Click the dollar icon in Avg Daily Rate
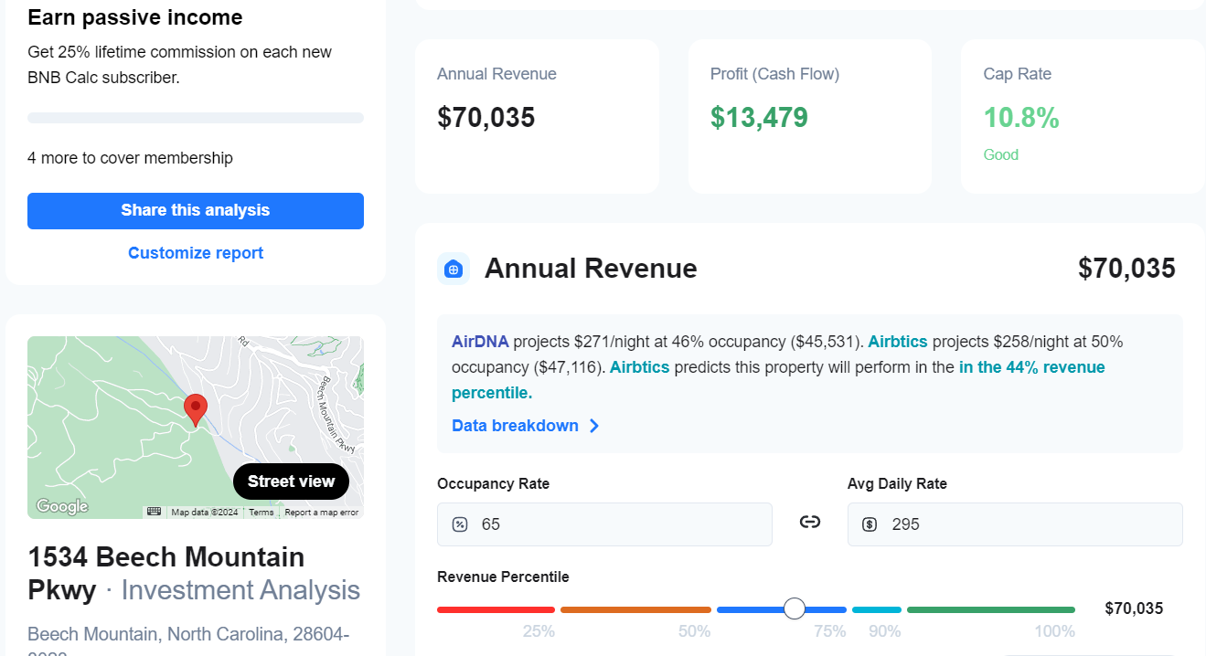The height and width of the screenshot is (656, 1206). click(870, 524)
